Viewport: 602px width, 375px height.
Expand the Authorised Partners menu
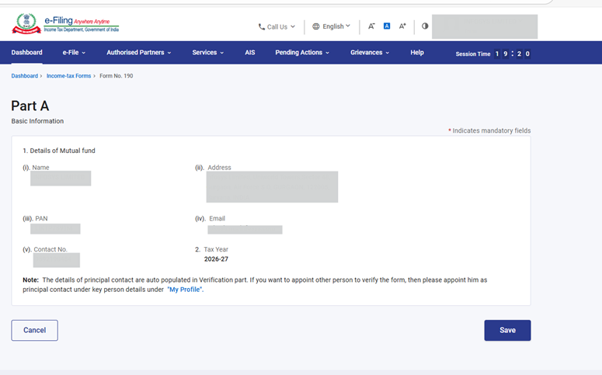pyautogui.click(x=139, y=53)
